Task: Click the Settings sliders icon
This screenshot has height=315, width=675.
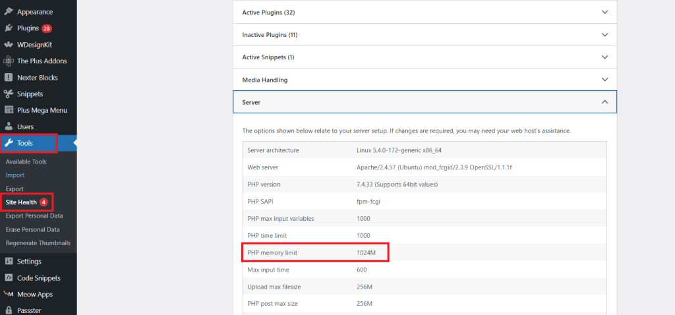Action: coord(8,261)
